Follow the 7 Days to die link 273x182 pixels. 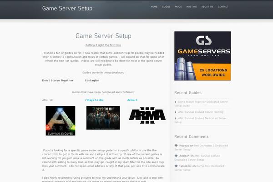tap(94, 100)
